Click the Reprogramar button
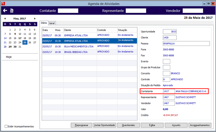This screenshot has height=132, width=216. tap(82, 125)
